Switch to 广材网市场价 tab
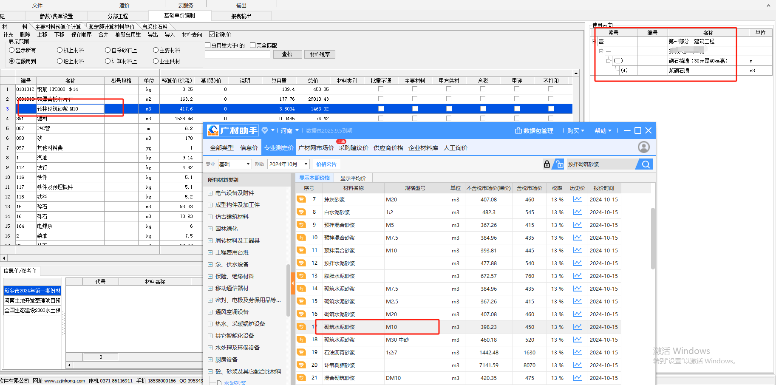The height and width of the screenshot is (385, 776). click(x=316, y=148)
